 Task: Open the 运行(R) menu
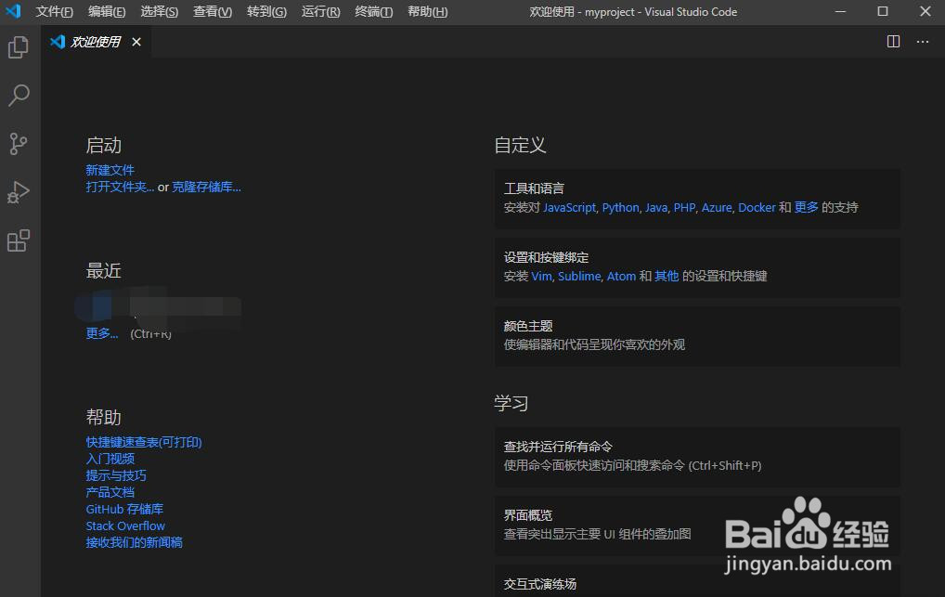[x=320, y=11]
